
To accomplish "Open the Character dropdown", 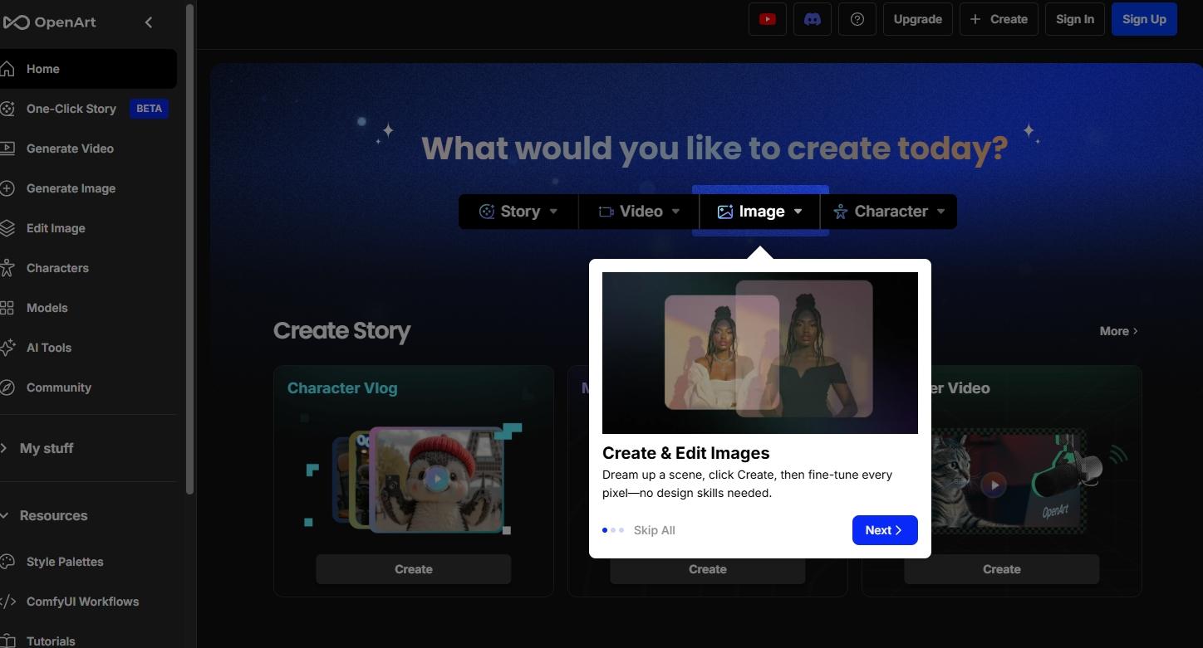I will pos(889,212).
